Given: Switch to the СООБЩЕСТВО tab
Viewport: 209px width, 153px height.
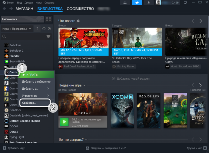Looking at the screenshot, I should tap(80, 9).
